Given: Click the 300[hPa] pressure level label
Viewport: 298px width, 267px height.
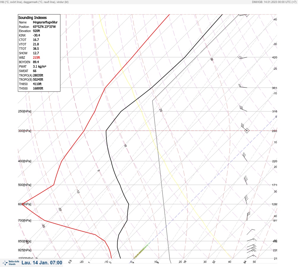Looking at the screenshot, I should click(x=25, y=131).
